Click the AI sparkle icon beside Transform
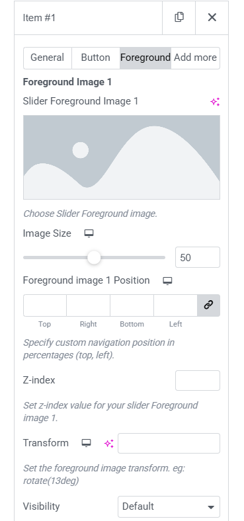The height and width of the screenshot is (521, 244). (x=109, y=443)
